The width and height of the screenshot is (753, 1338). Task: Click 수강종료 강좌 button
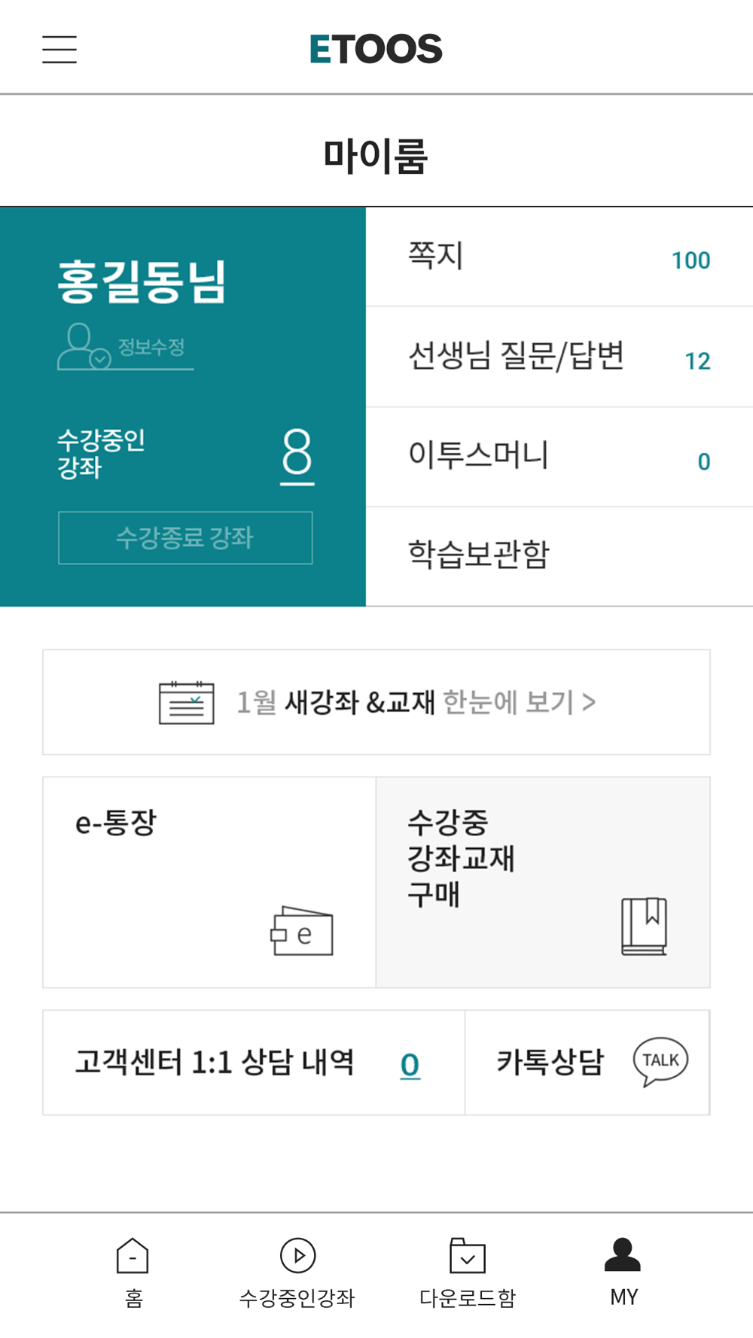pyautogui.click(x=185, y=538)
